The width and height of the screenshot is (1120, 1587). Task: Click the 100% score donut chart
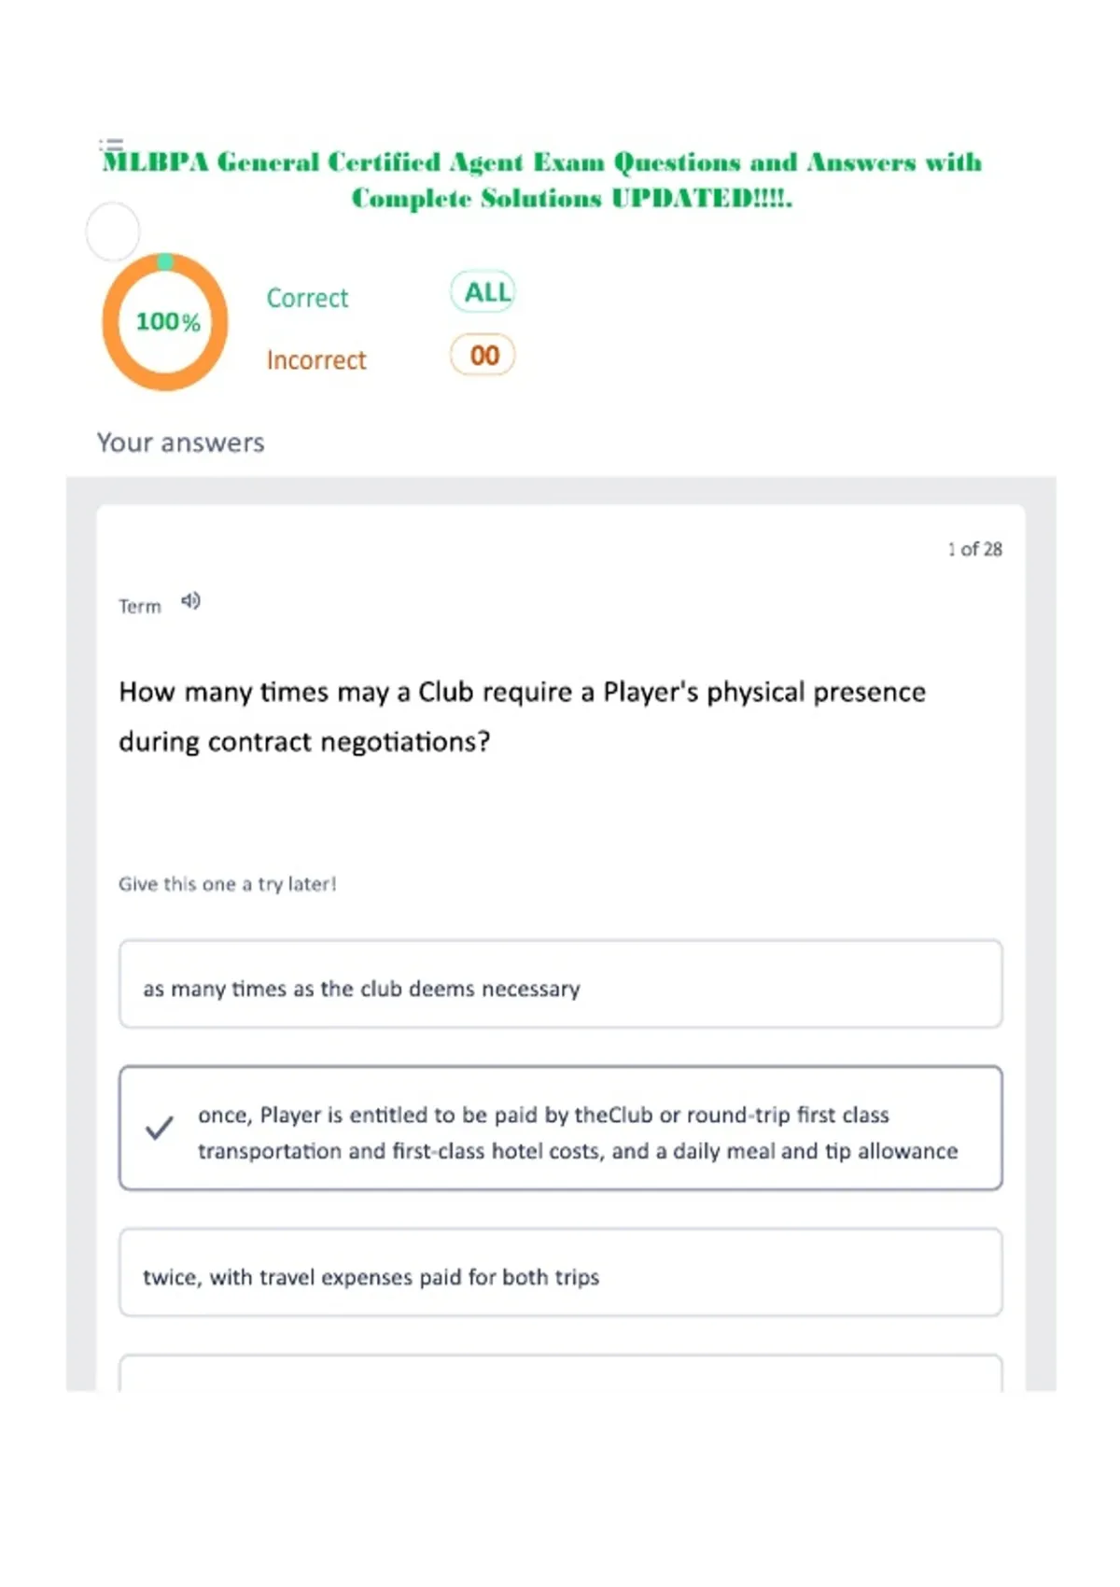coord(165,322)
